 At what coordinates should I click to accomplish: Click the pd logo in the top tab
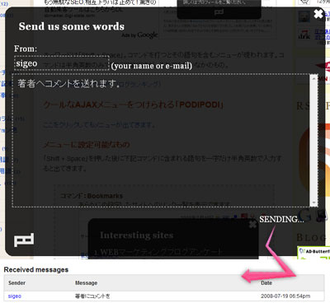click(219, 12)
